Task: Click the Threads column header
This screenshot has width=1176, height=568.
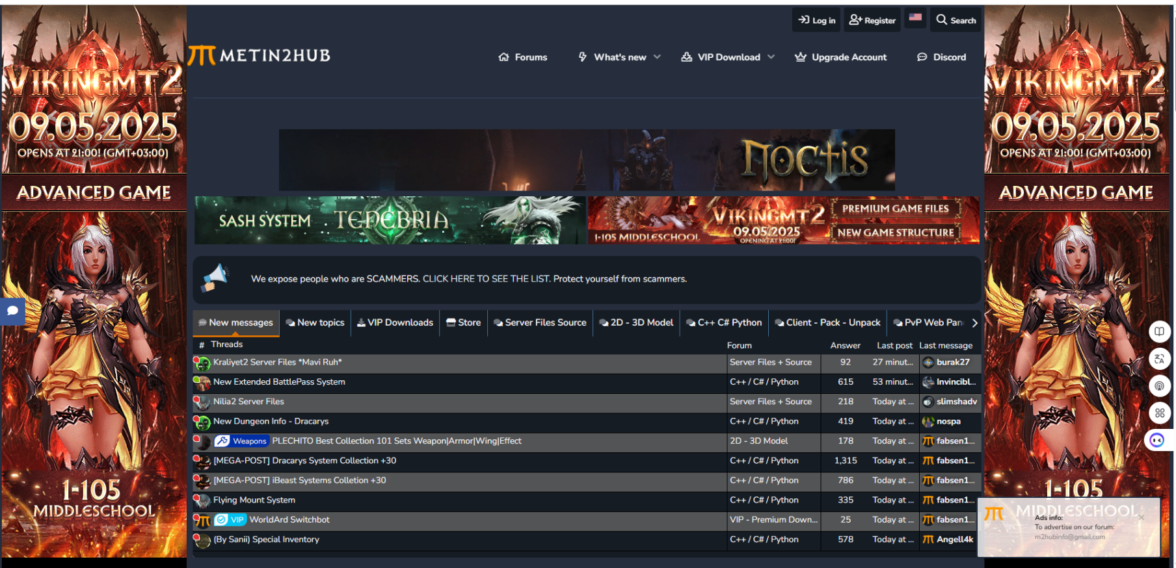Action: pyautogui.click(x=226, y=344)
